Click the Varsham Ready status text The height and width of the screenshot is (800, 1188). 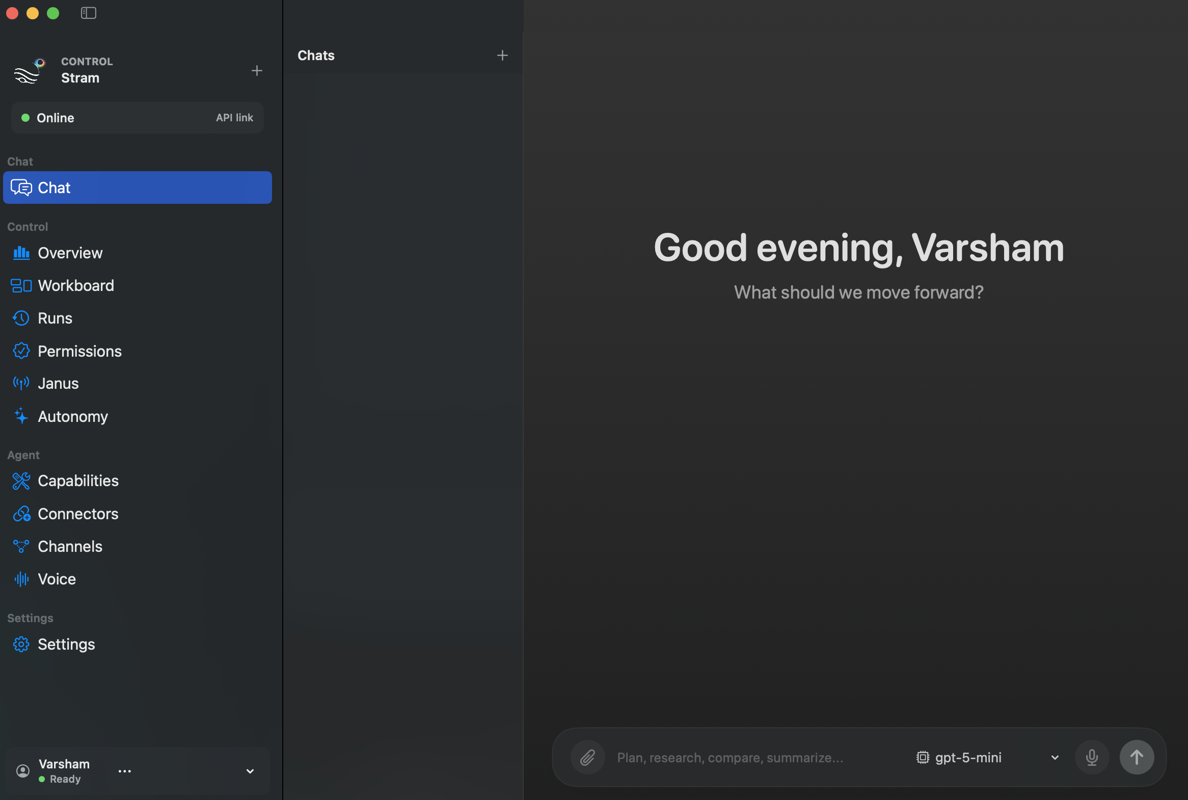pos(65,779)
